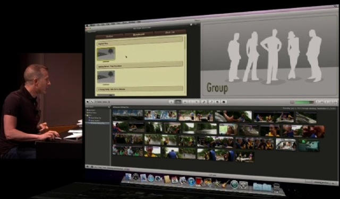Screen dimensions: 340x199
Task: Click the swap events and projects button
Action: coord(92,102)
